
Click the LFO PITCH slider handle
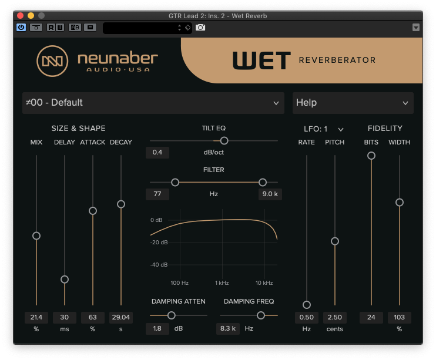coord(335,241)
